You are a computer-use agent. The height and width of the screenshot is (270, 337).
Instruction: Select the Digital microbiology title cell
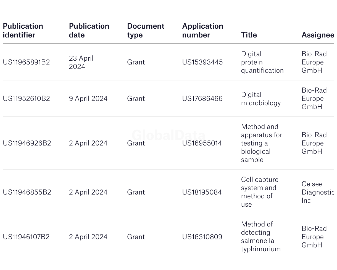[261, 99]
